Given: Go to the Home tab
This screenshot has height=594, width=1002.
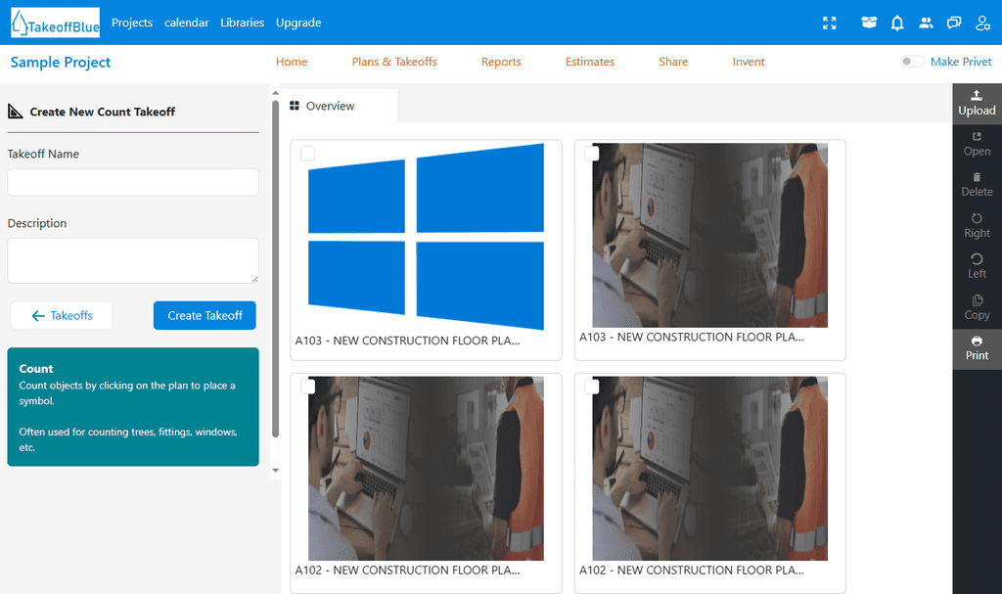Looking at the screenshot, I should tap(292, 62).
